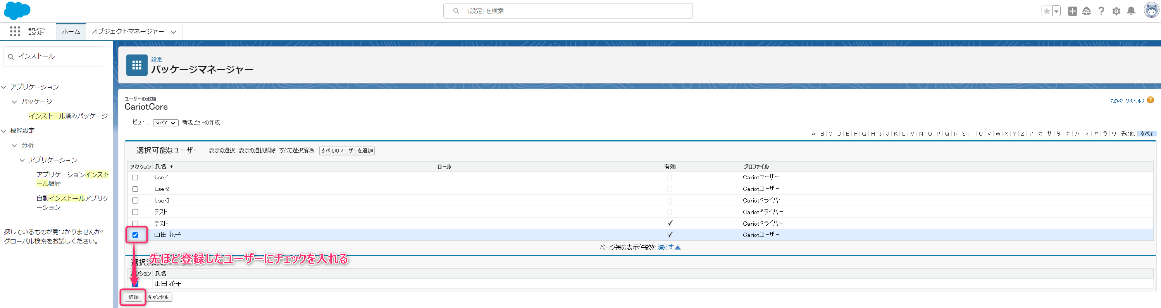Open the ビュー dropdown set to すべて
The height and width of the screenshot is (308, 1161).
coord(166,123)
